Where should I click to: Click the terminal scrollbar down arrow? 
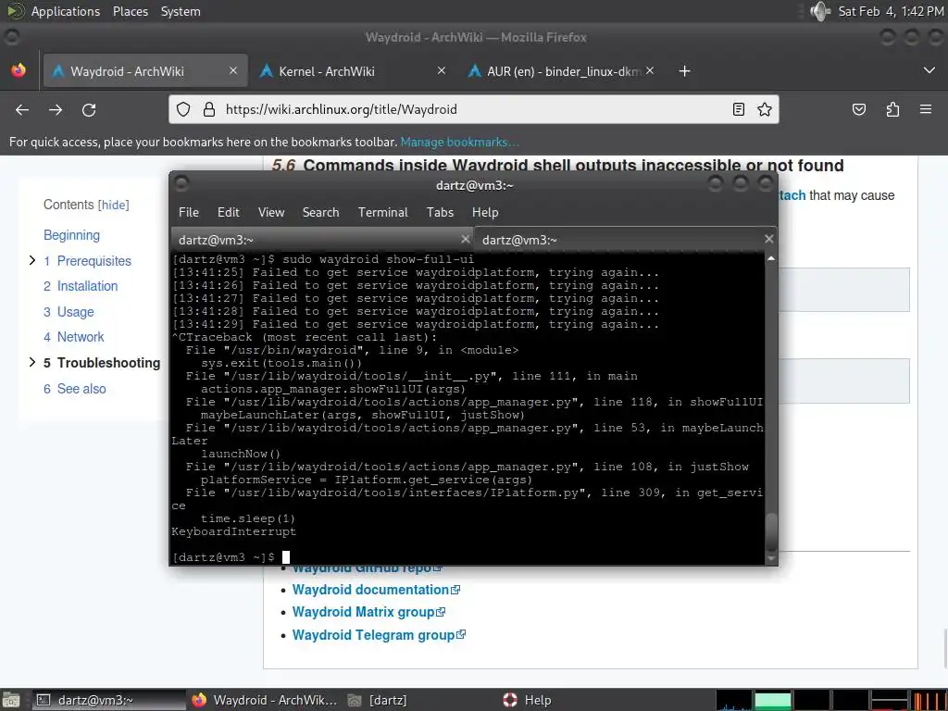pyautogui.click(x=771, y=559)
